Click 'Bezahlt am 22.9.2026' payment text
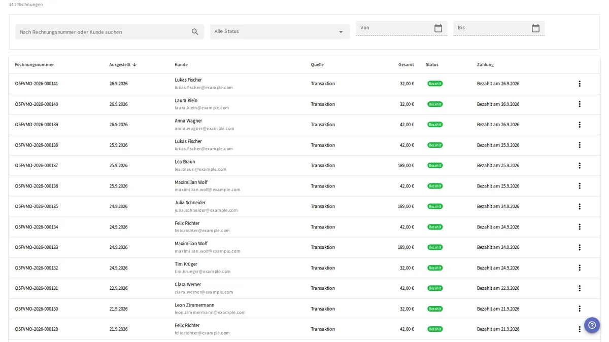 click(x=498, y=288)
